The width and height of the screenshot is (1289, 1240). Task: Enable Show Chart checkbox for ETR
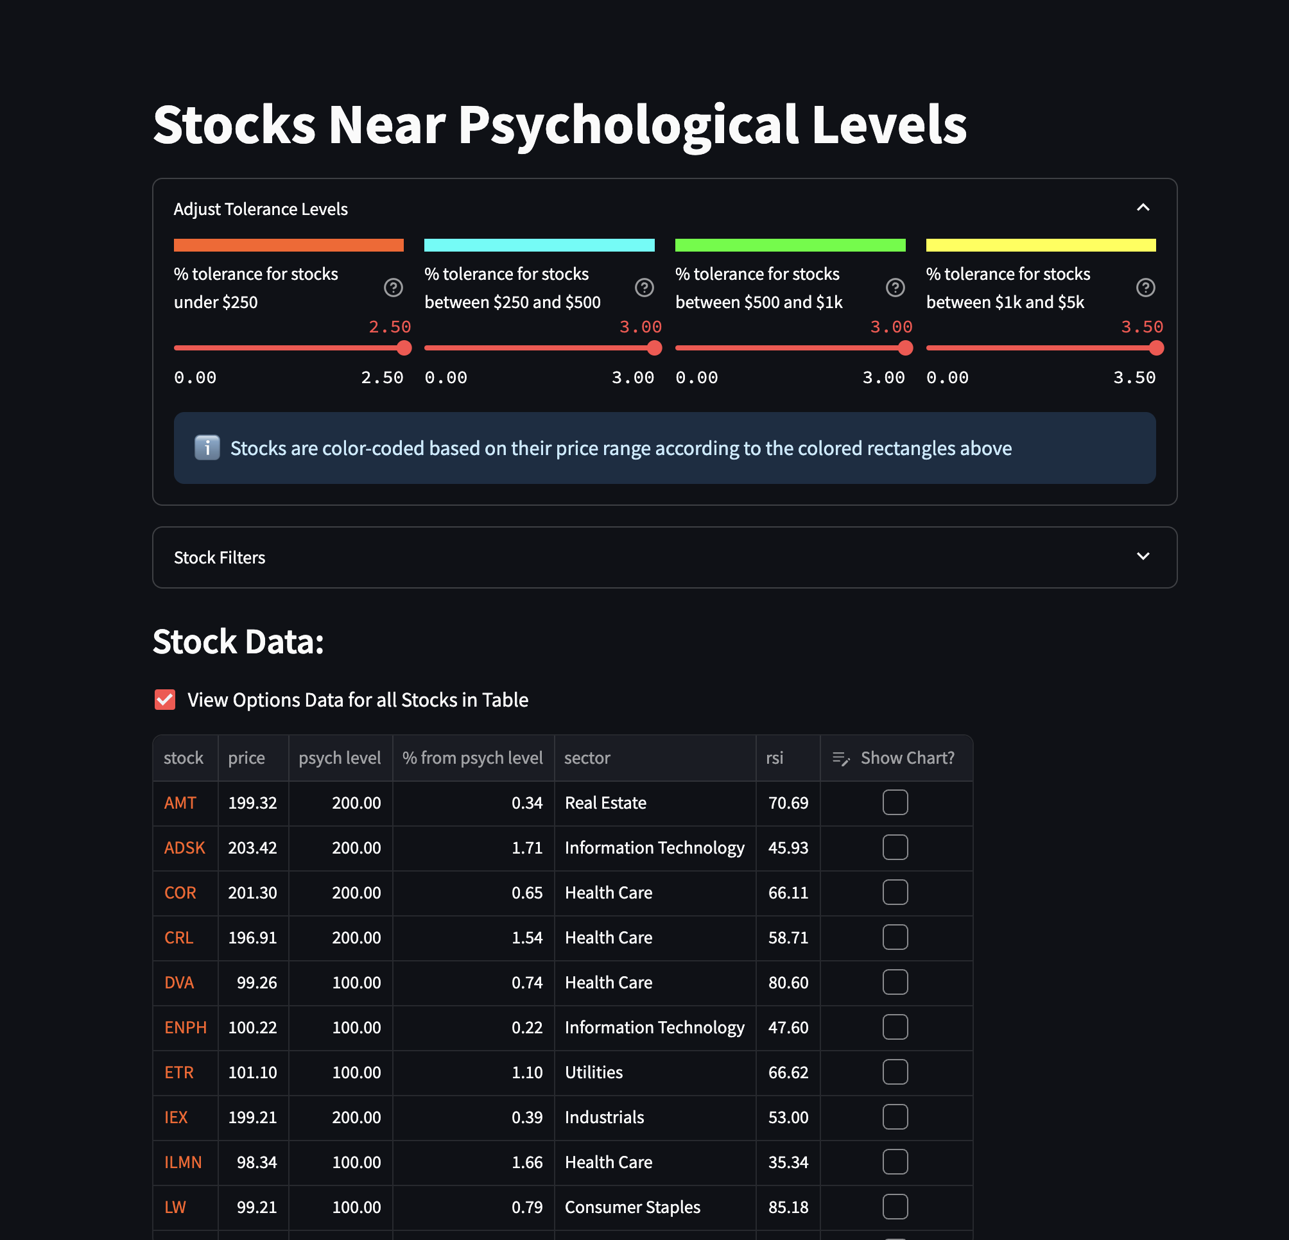[x=894, y=1072]
